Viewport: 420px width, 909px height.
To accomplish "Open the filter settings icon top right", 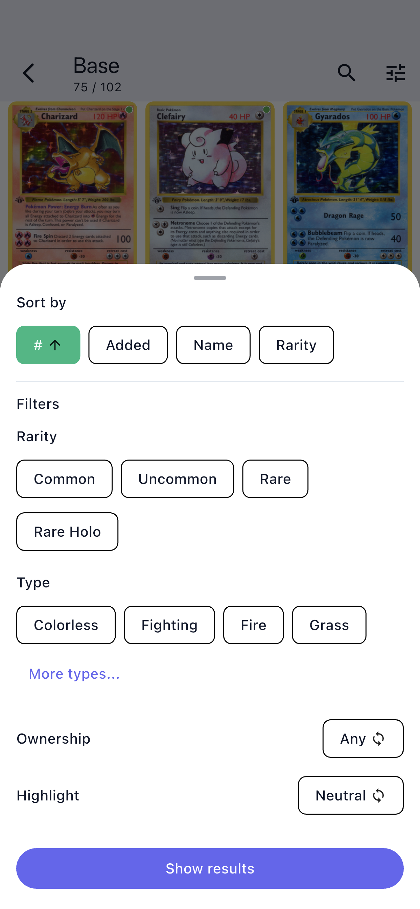I will 395,73.
